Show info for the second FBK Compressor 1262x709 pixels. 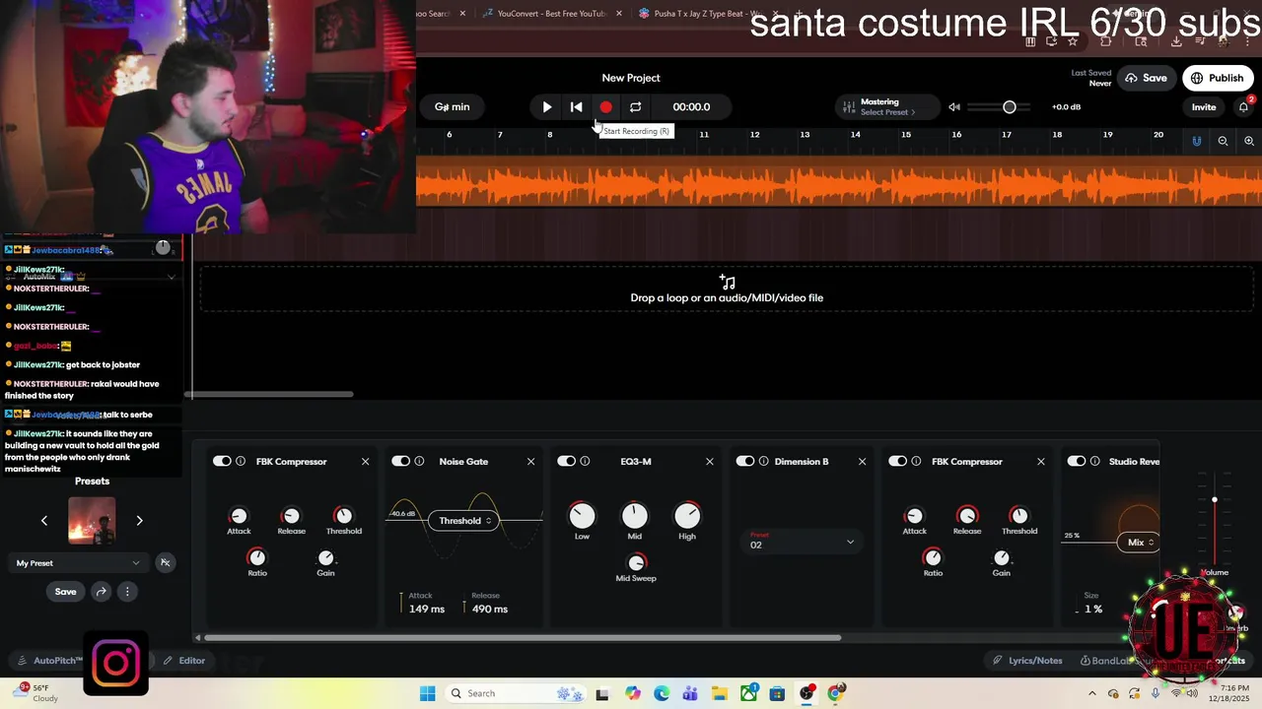coord(916,461)
